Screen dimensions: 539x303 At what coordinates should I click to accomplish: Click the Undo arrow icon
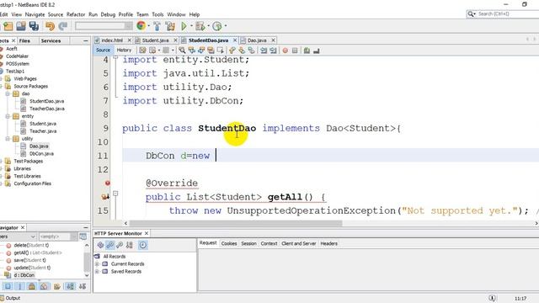[x=51, y=26]
